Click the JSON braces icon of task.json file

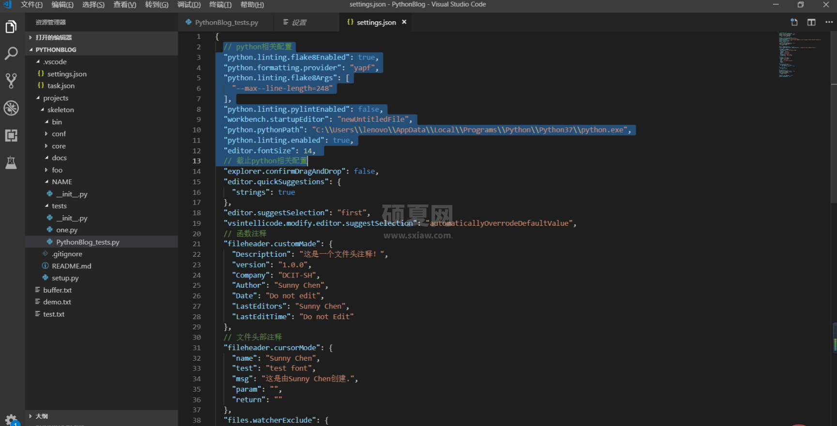pos(41,86)
